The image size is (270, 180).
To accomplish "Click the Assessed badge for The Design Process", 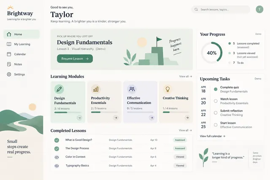I will tap(180, 148).
